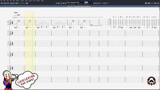Viewport: 160px width, 90px height.
Task: Open the Effects menu
Action: pyautogui.click(x=18, y=1)
